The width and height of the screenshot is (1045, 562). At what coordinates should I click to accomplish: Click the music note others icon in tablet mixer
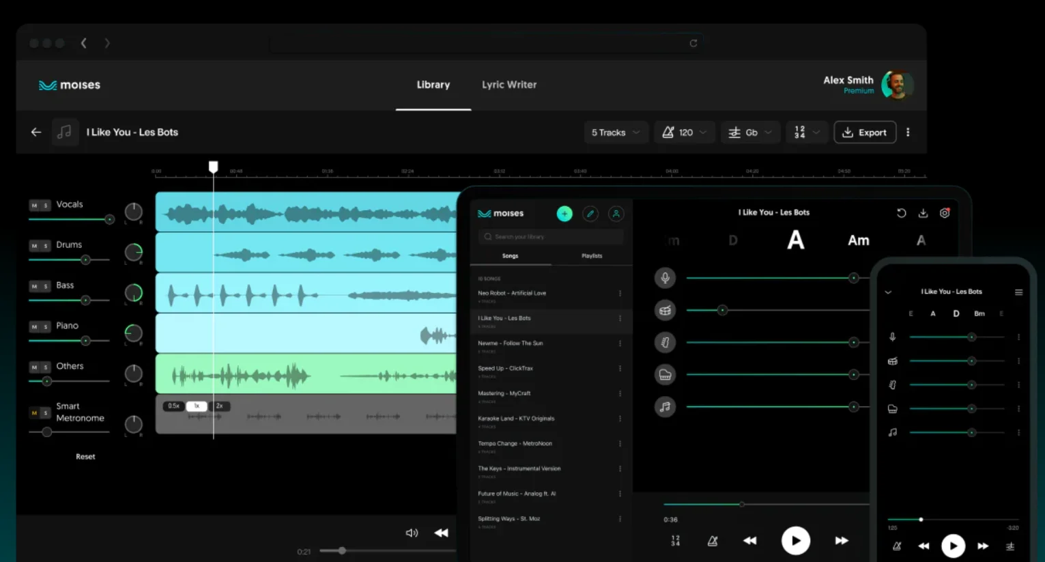point(665,406)
